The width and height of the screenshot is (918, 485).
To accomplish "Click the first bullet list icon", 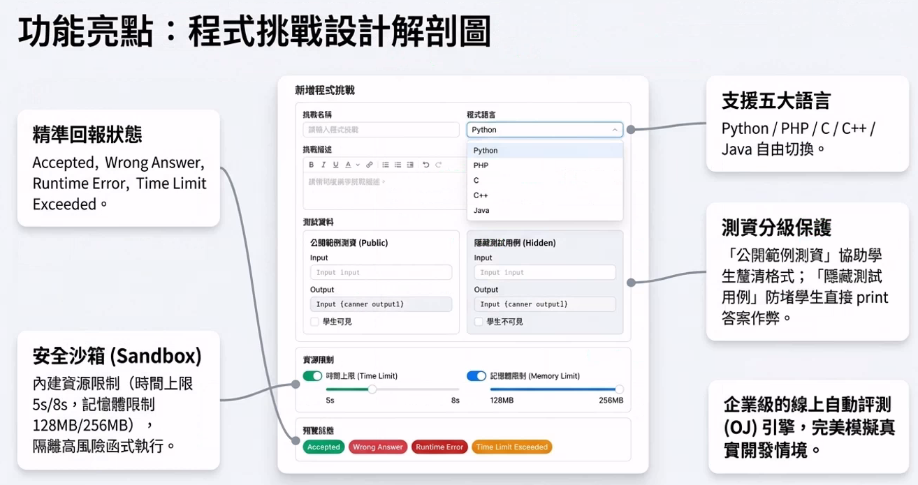I will (386, 165).
